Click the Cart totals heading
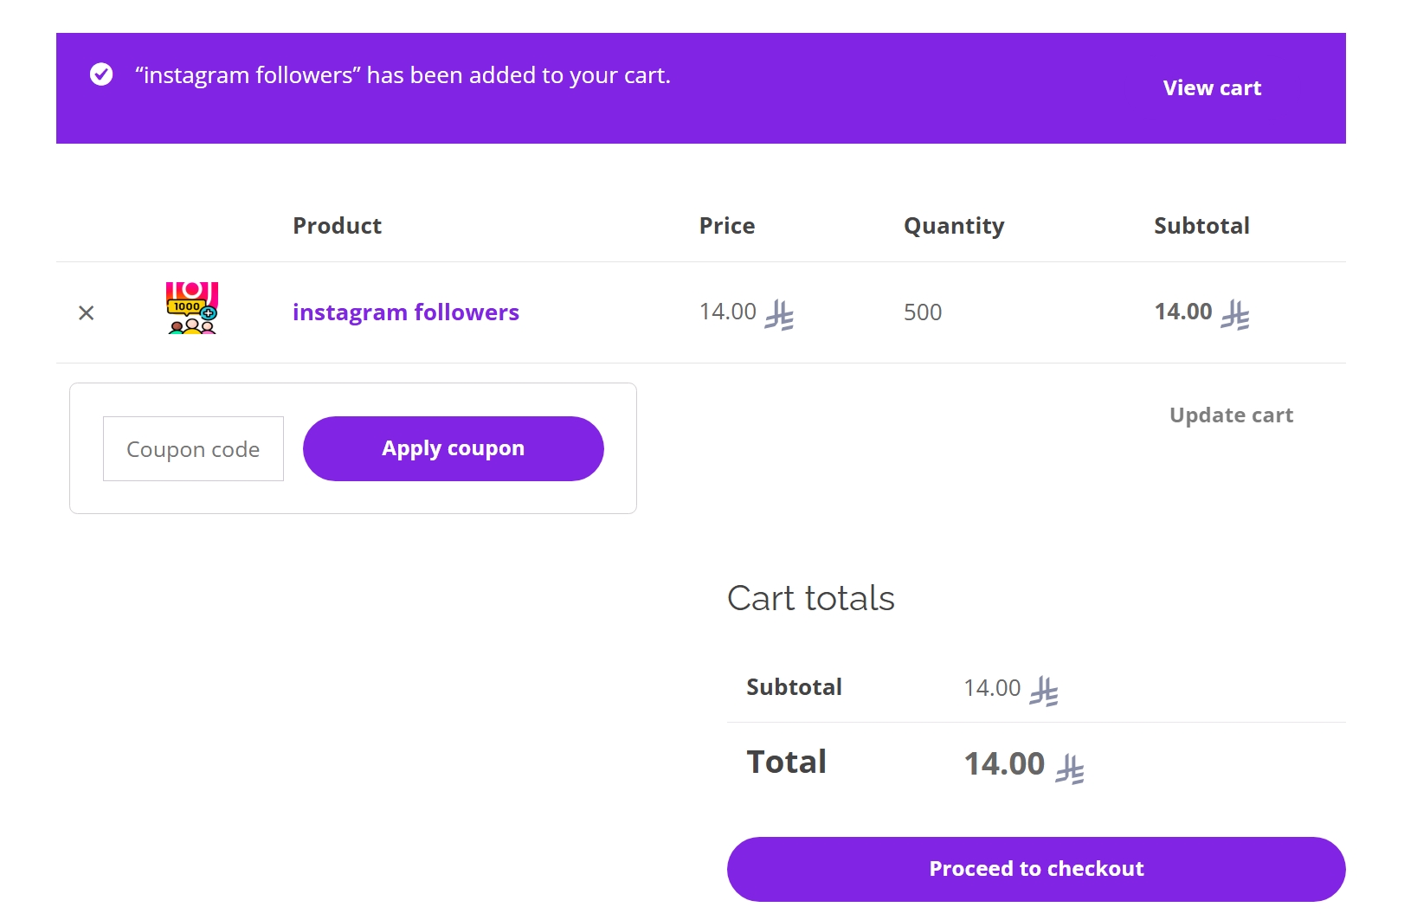 pyautogui.click(x=811, y=598)
